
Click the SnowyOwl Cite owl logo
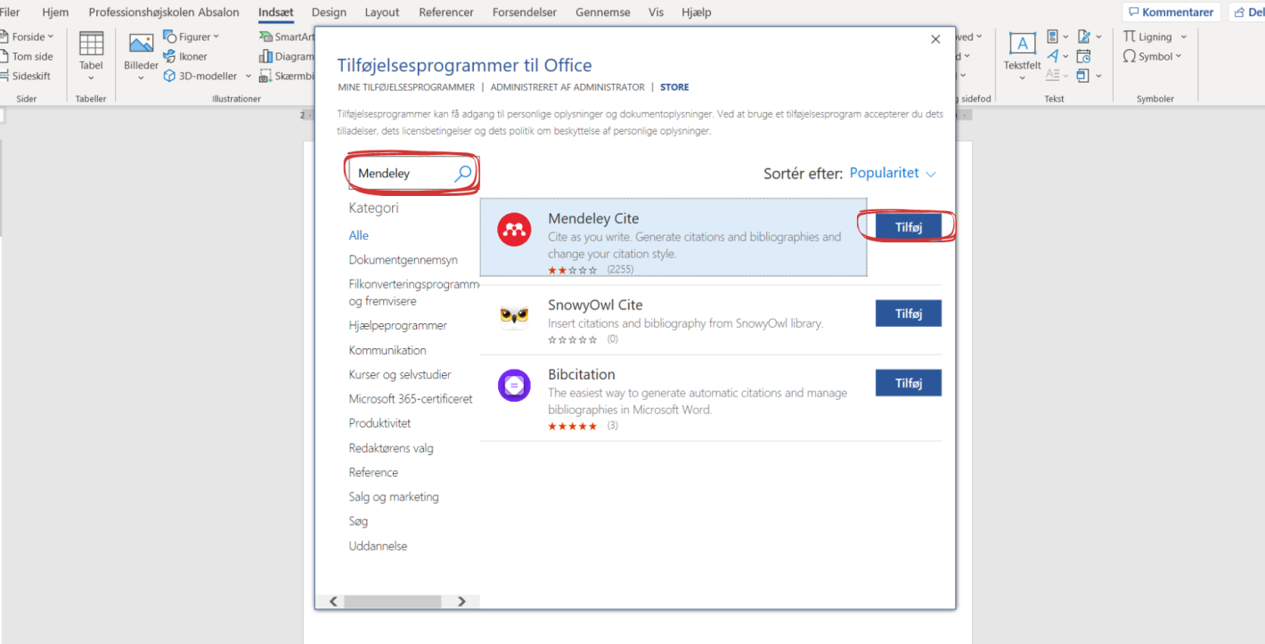point(514,315)
